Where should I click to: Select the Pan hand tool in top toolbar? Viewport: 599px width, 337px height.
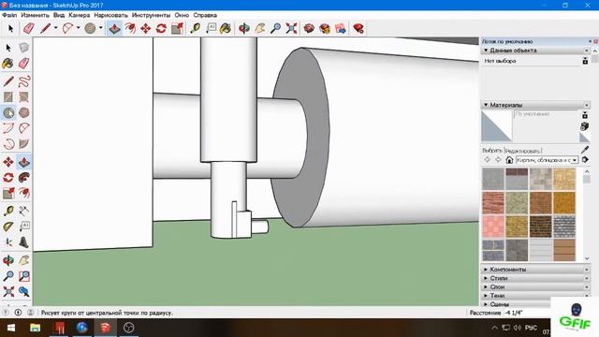pyautogui.click(x=260, y=28)
